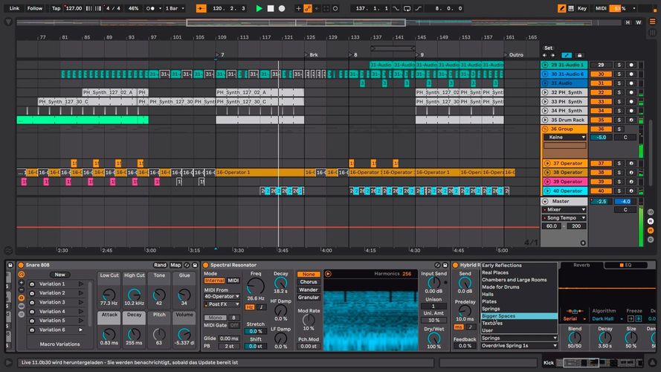Toggle Draw Mode pencil icon

tap(561, 8)
